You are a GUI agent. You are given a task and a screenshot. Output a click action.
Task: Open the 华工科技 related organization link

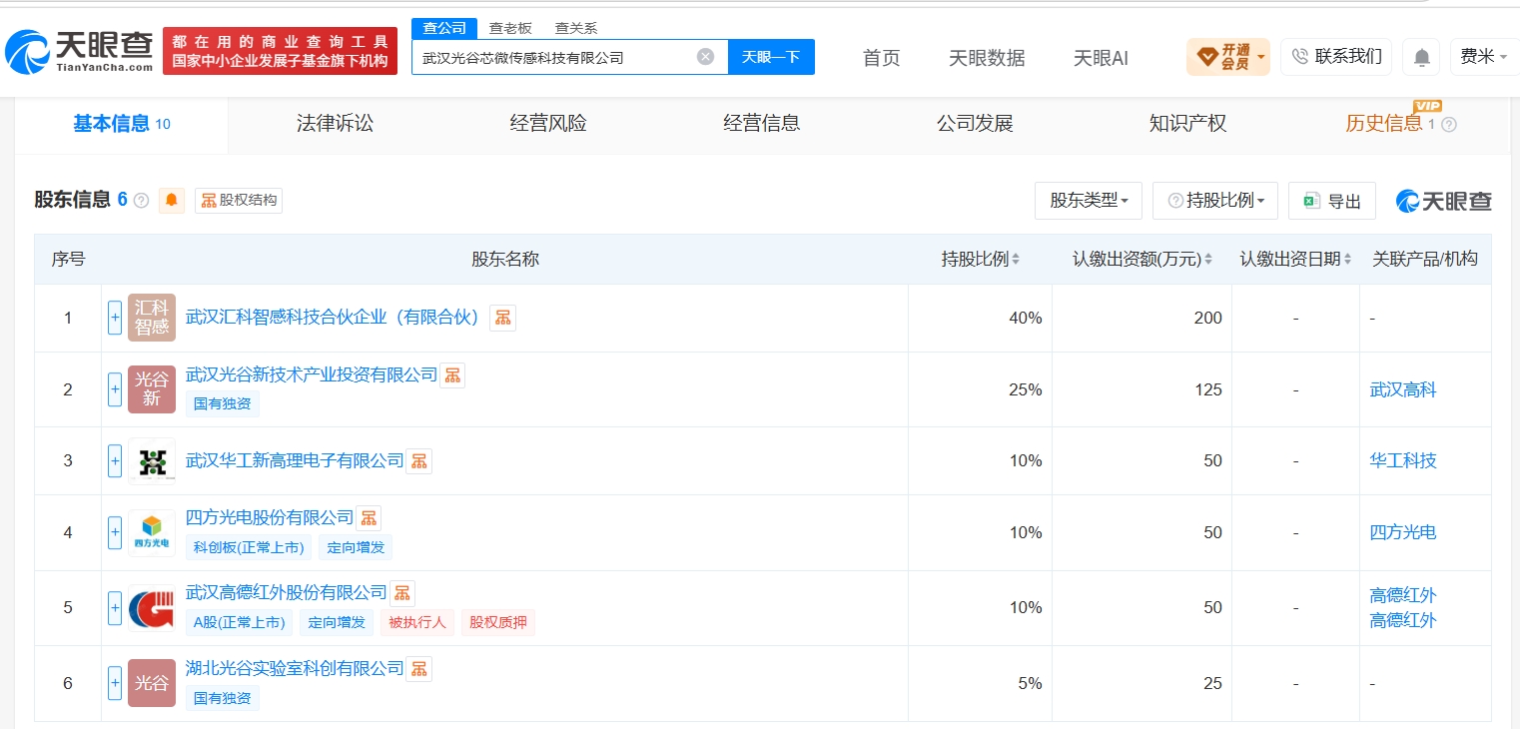1403,460
